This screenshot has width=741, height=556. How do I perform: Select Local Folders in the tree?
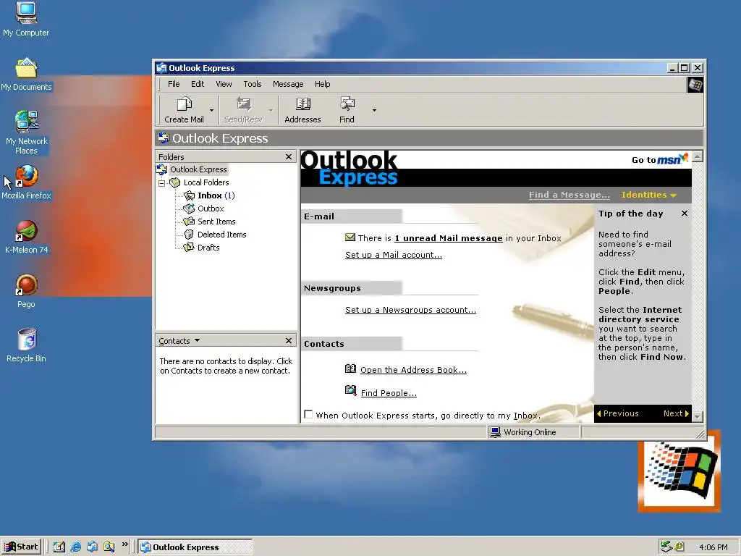(206, 182)
